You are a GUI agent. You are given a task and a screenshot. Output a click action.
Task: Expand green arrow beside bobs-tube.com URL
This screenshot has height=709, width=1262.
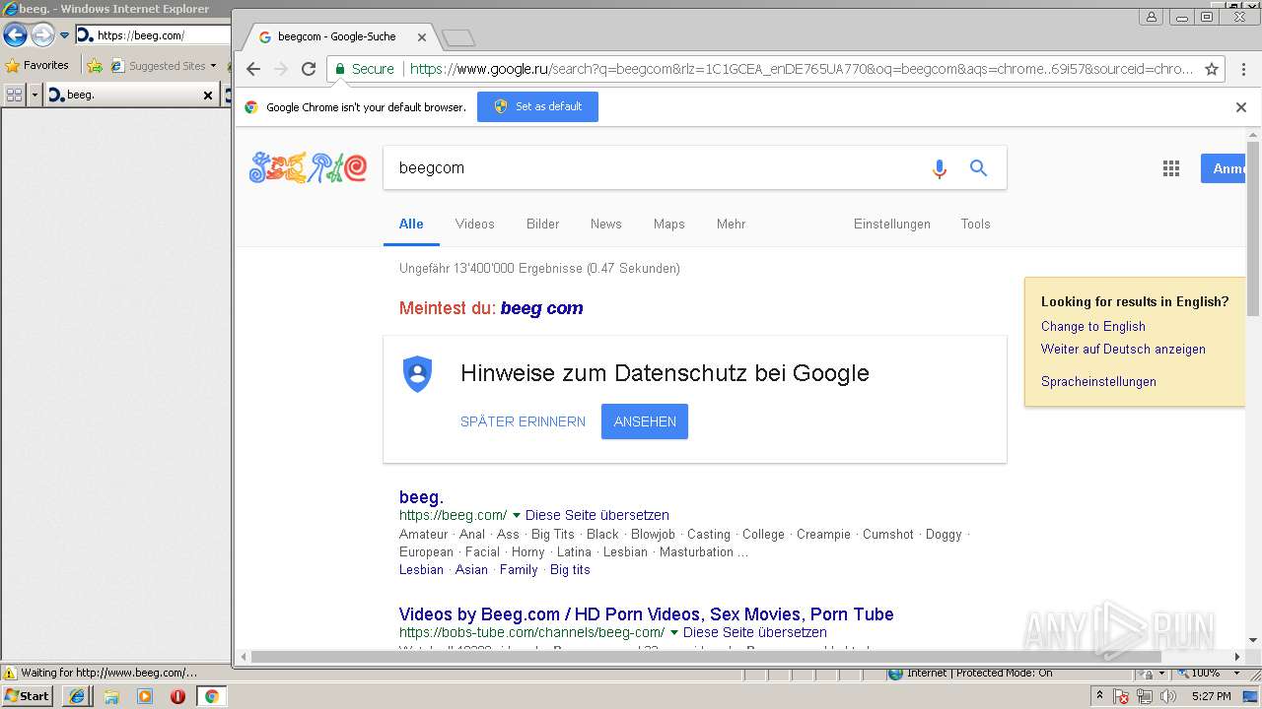tap(674, 632)
